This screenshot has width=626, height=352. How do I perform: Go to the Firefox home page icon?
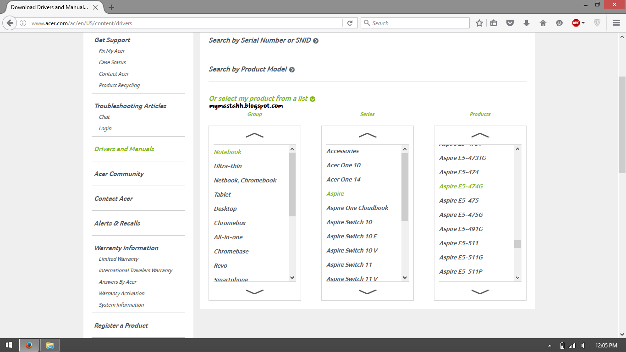point(543,23)
